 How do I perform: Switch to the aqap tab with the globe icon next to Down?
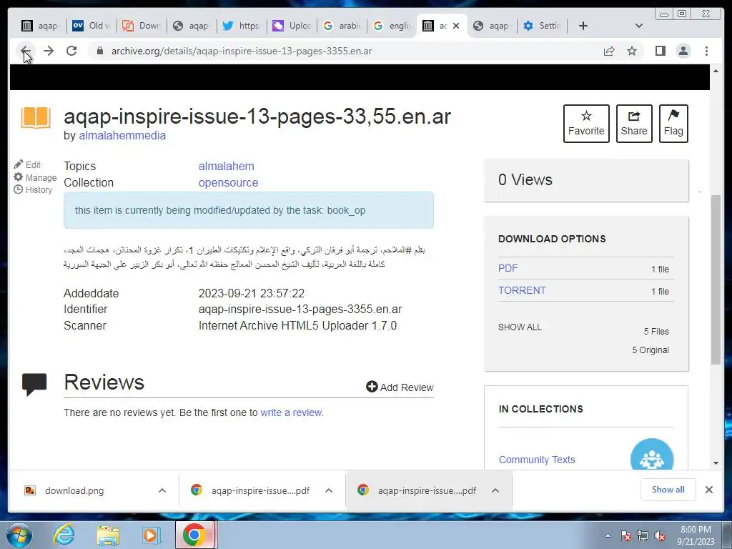click(192, 26)
